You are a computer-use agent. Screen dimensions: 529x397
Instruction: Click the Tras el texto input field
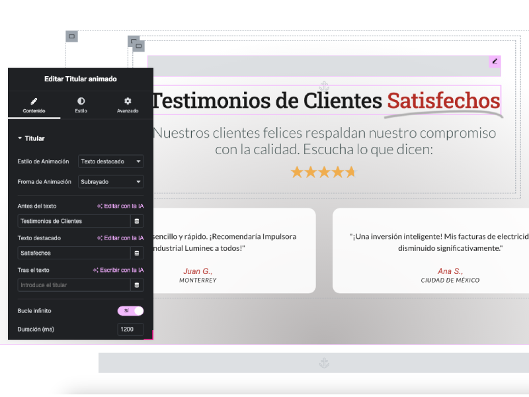[x=73, y=285]
